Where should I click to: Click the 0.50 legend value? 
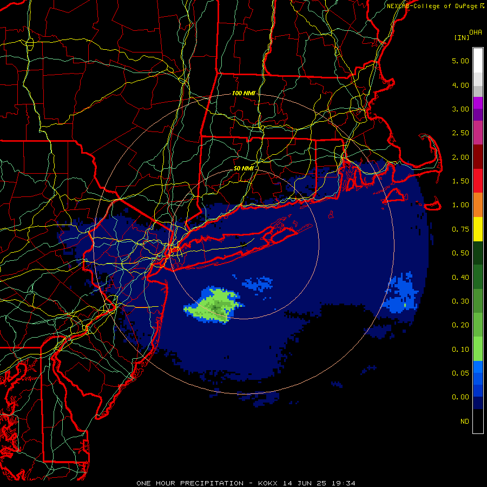[x=460, y=253]
